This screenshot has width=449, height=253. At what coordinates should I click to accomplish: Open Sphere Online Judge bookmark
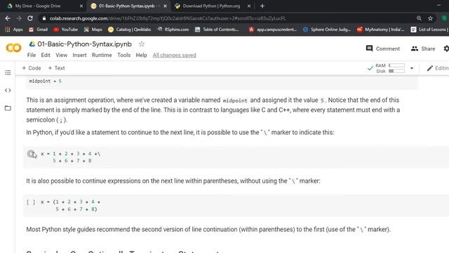pyautogui.click(x=327, y=30)
